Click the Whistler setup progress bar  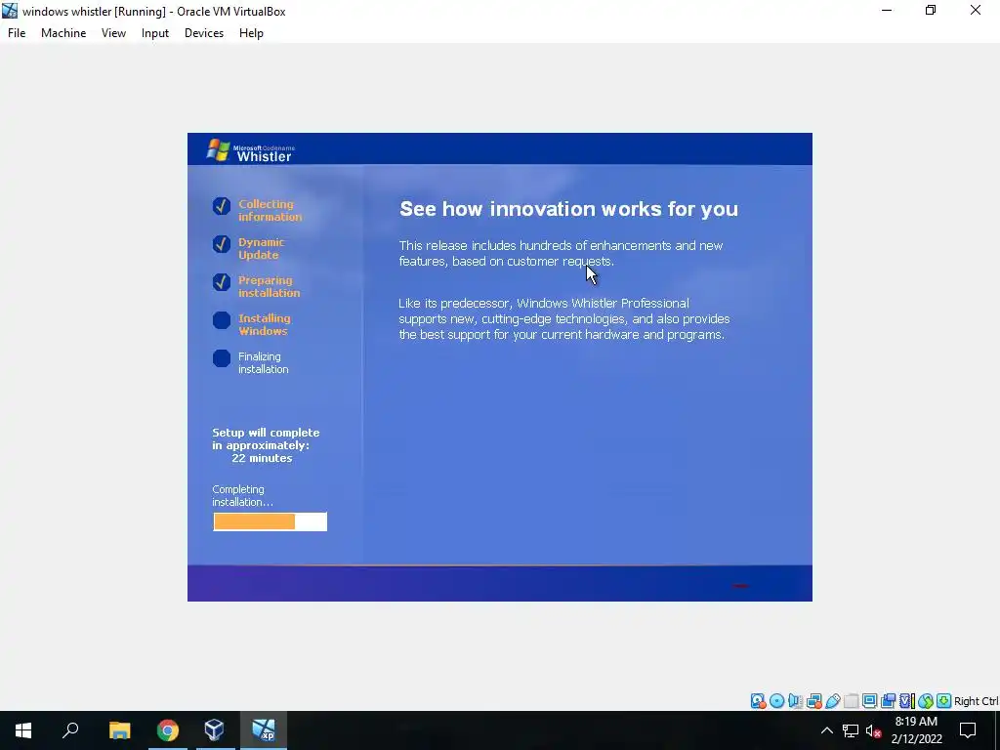click(270, 521)
